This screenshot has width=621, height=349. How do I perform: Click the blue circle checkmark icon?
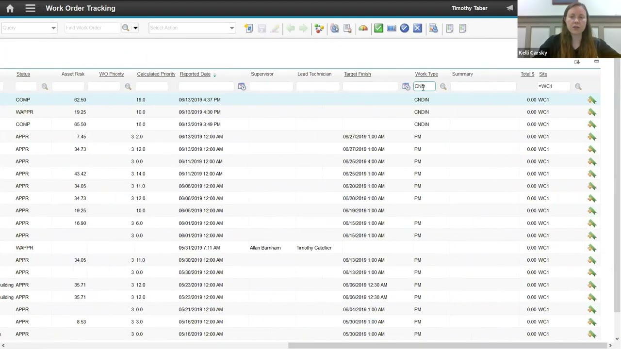[405, 28]
